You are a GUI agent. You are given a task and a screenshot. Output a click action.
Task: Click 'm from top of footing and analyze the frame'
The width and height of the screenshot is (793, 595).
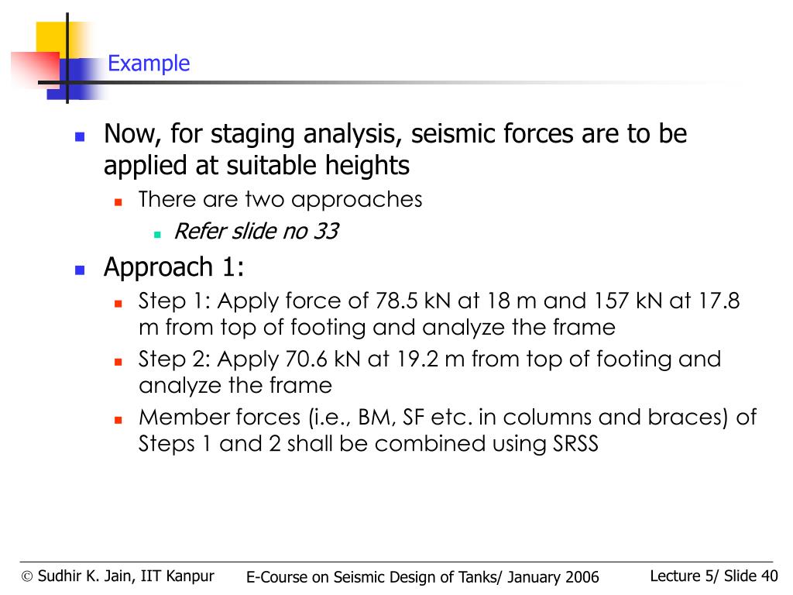(377, 328)
